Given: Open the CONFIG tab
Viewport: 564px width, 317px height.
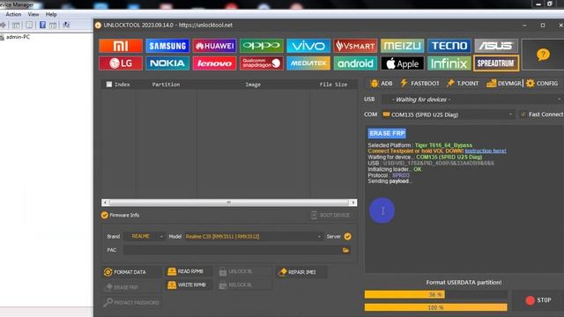Looking at the screenshot, I should [542, 84].
